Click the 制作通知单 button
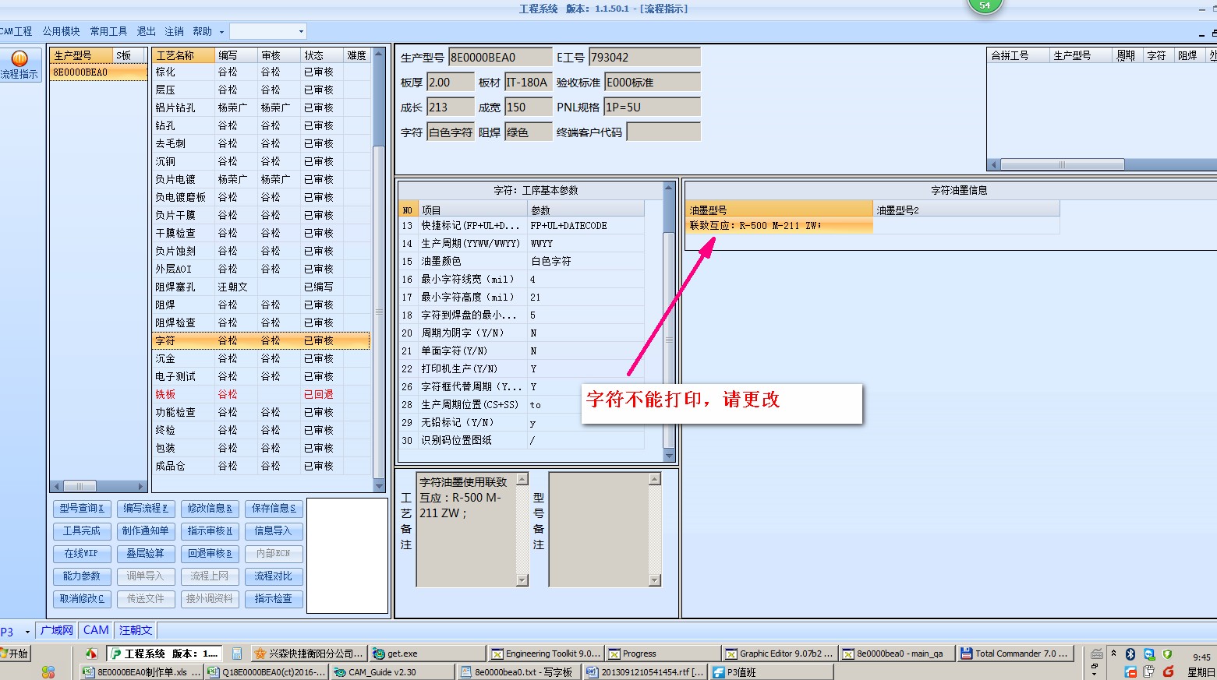Screen dimensions: 1217x680 tap(146, 531)
